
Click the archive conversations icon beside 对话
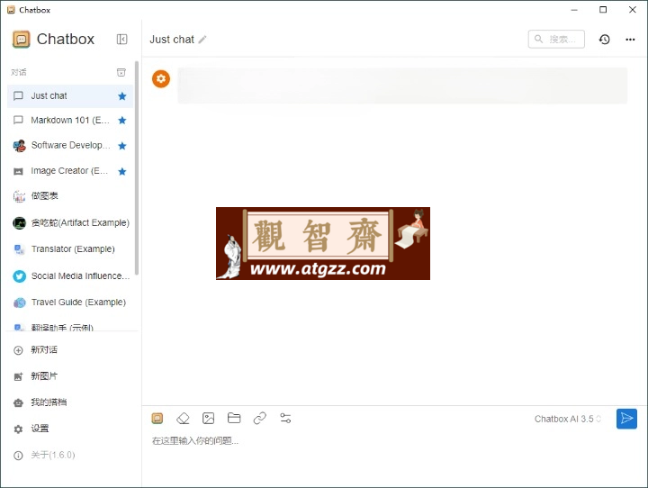tap(121, 72)
